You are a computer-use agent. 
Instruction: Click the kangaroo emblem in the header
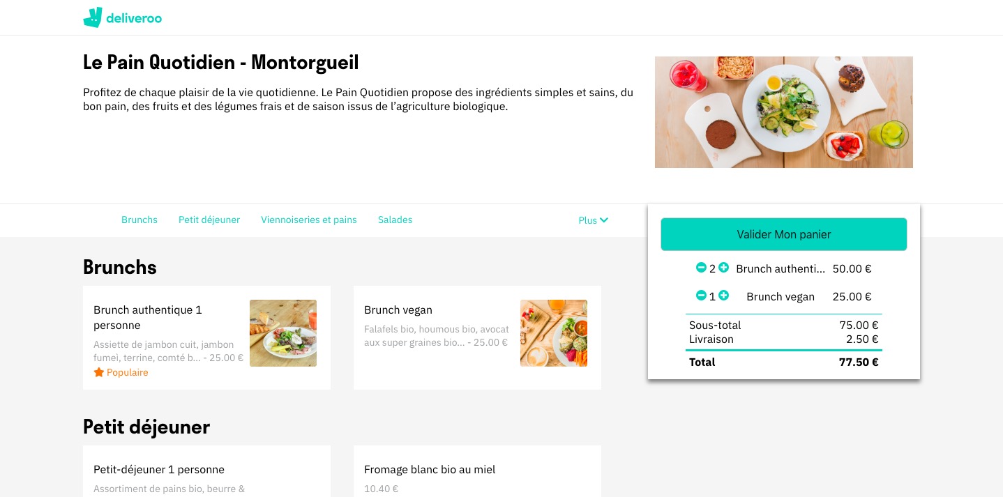pyautogui.click(x=93, y=17)
